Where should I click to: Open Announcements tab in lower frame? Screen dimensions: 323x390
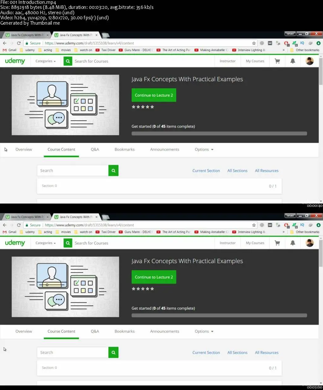[165, 332]
